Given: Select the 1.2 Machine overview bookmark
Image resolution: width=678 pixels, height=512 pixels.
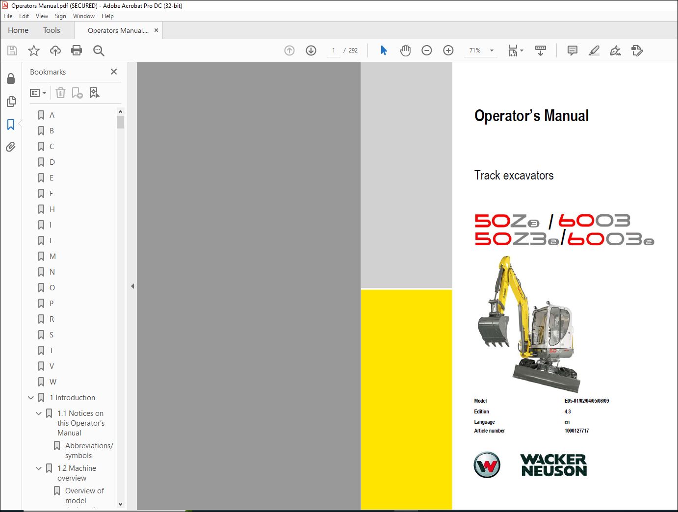Looking at the screenshot, I should click(x=77, y=473).
